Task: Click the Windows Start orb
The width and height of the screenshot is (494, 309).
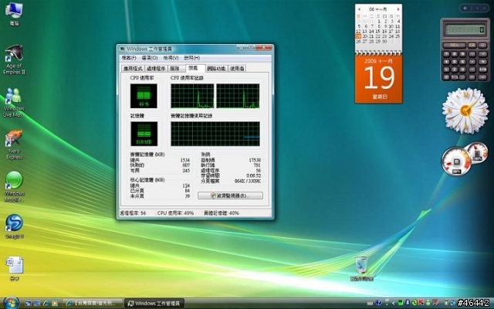Action: pos(12,303)
